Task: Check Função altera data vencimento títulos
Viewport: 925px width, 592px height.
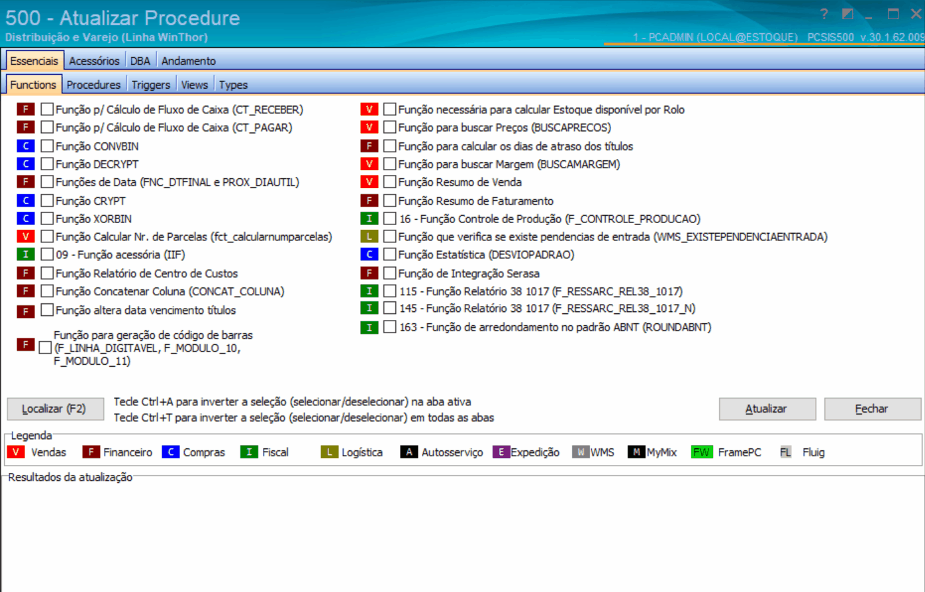Action: click(x=47, y=309)
